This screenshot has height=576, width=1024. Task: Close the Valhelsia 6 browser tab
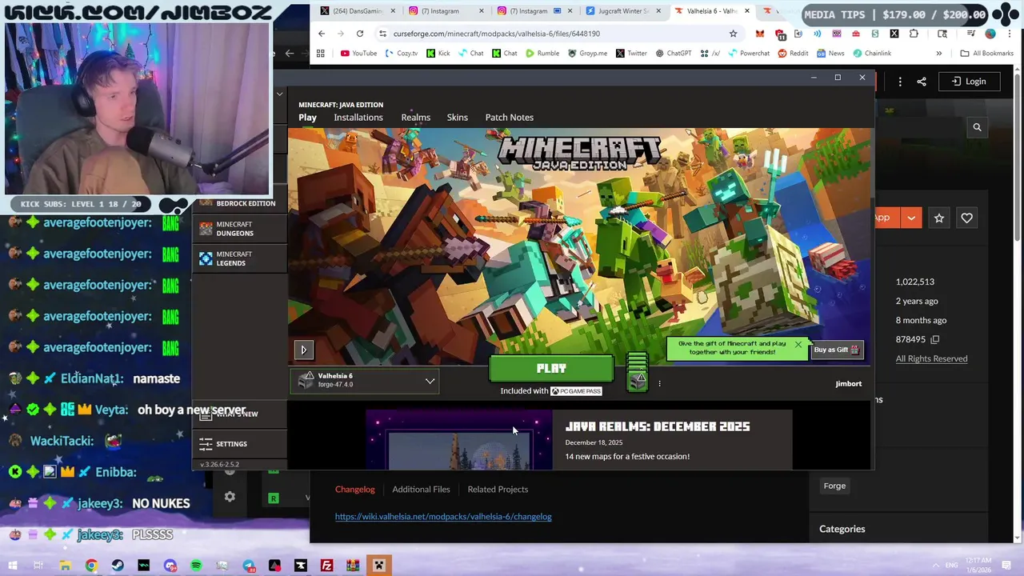click(747, 11)
